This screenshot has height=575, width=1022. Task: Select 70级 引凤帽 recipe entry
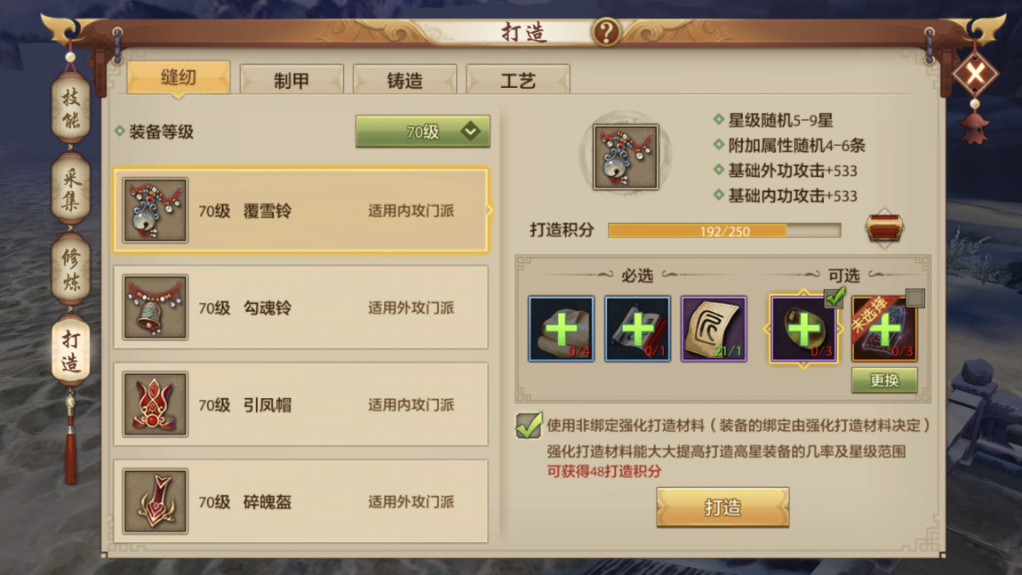point(300,404)
